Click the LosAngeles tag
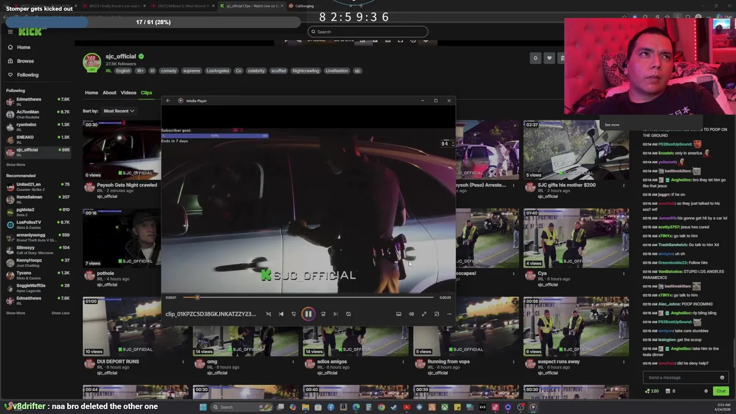 pos(218,71)
